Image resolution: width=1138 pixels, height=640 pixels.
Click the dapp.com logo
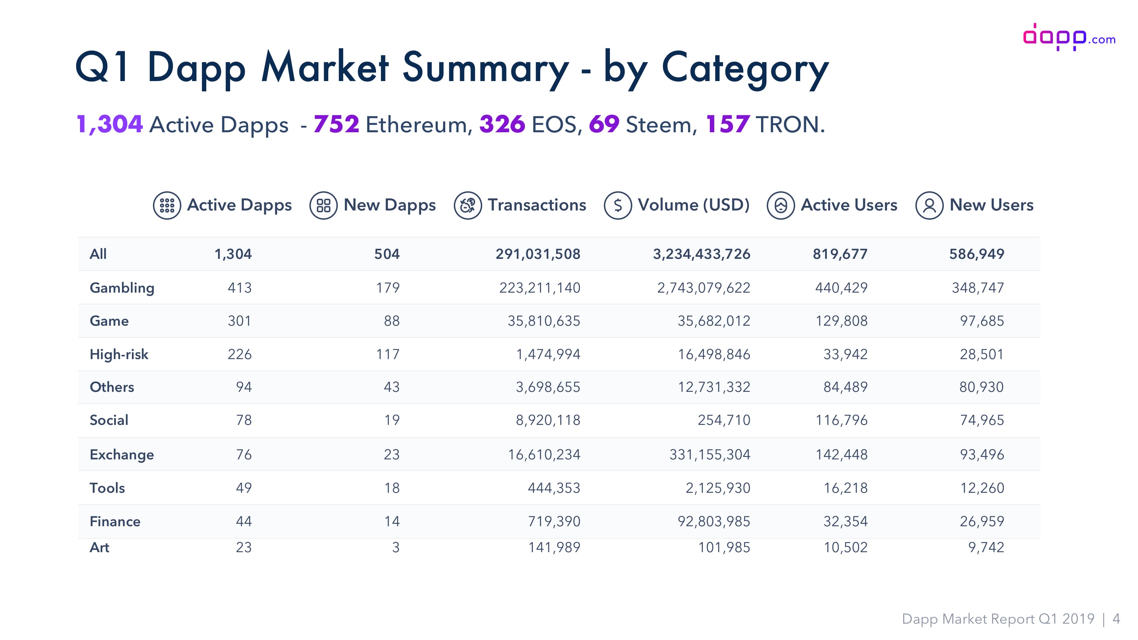pos(1069,37)
